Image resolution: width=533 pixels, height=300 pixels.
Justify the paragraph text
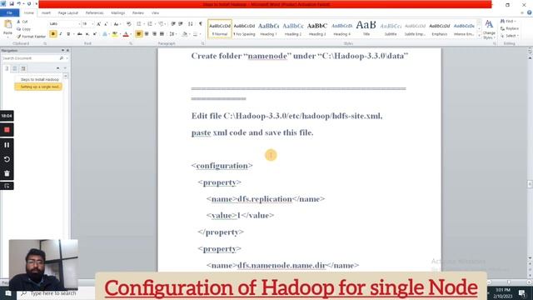pyautogui.click(x=162, y=34)
